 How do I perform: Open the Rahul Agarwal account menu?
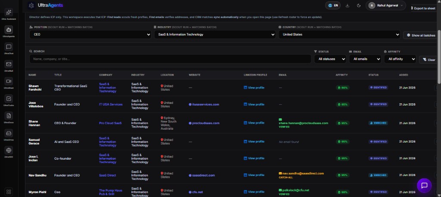[x=385, y=5]
